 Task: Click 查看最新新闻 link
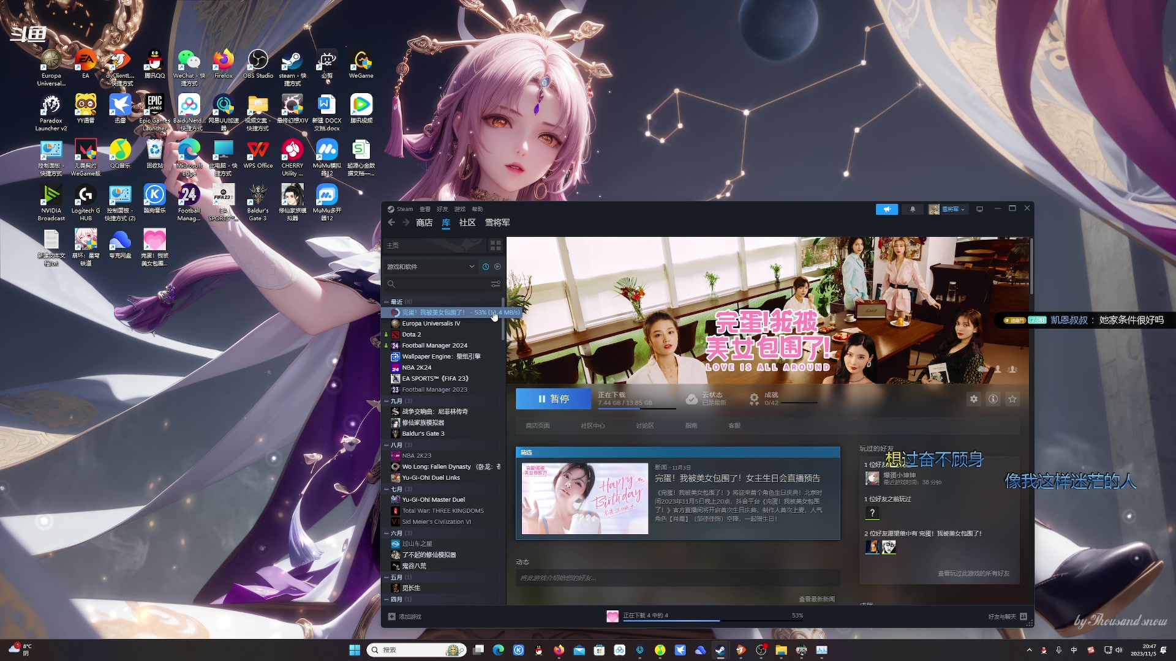tap(816, 599)
